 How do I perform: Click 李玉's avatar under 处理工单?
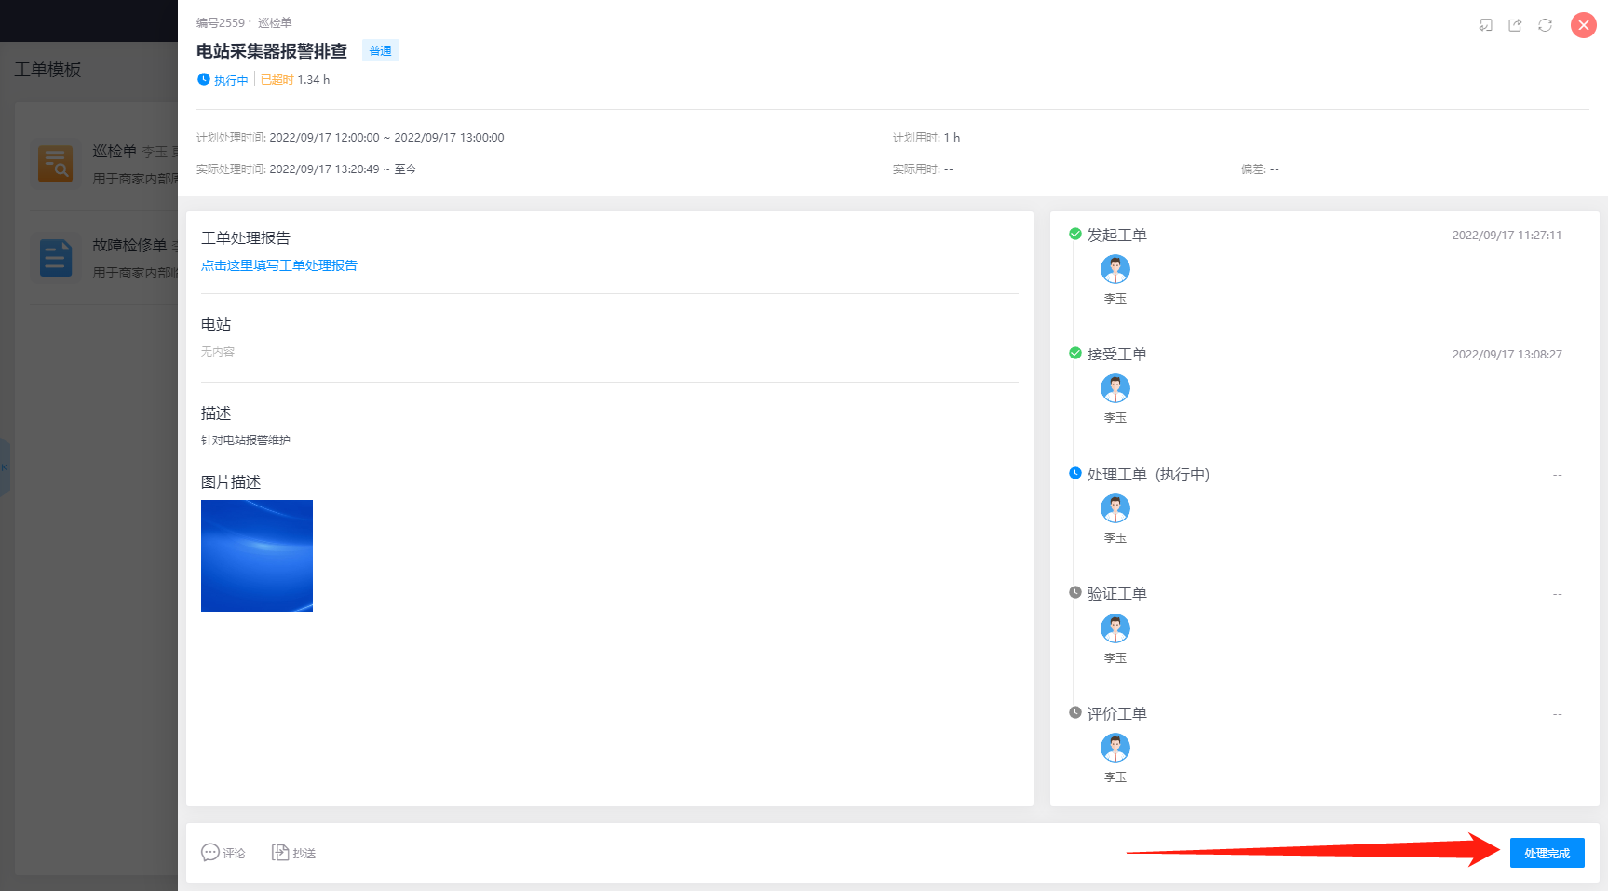tap(1115, 508)
